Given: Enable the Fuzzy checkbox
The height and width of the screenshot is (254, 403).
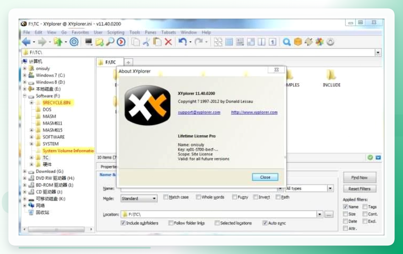Looking at the screenshot, I should click(234, 197).
